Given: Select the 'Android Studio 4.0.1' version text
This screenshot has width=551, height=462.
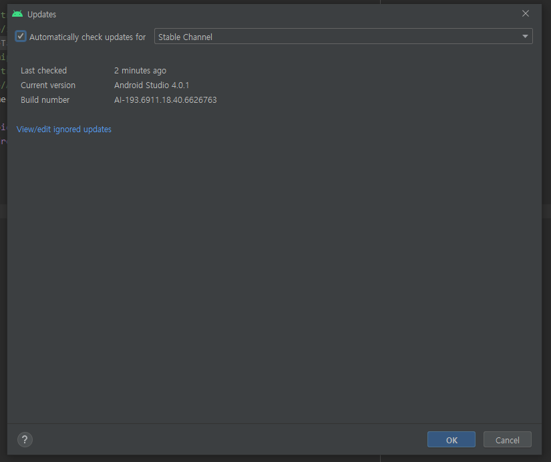Looking at the screenshot, I should point(152,85).
